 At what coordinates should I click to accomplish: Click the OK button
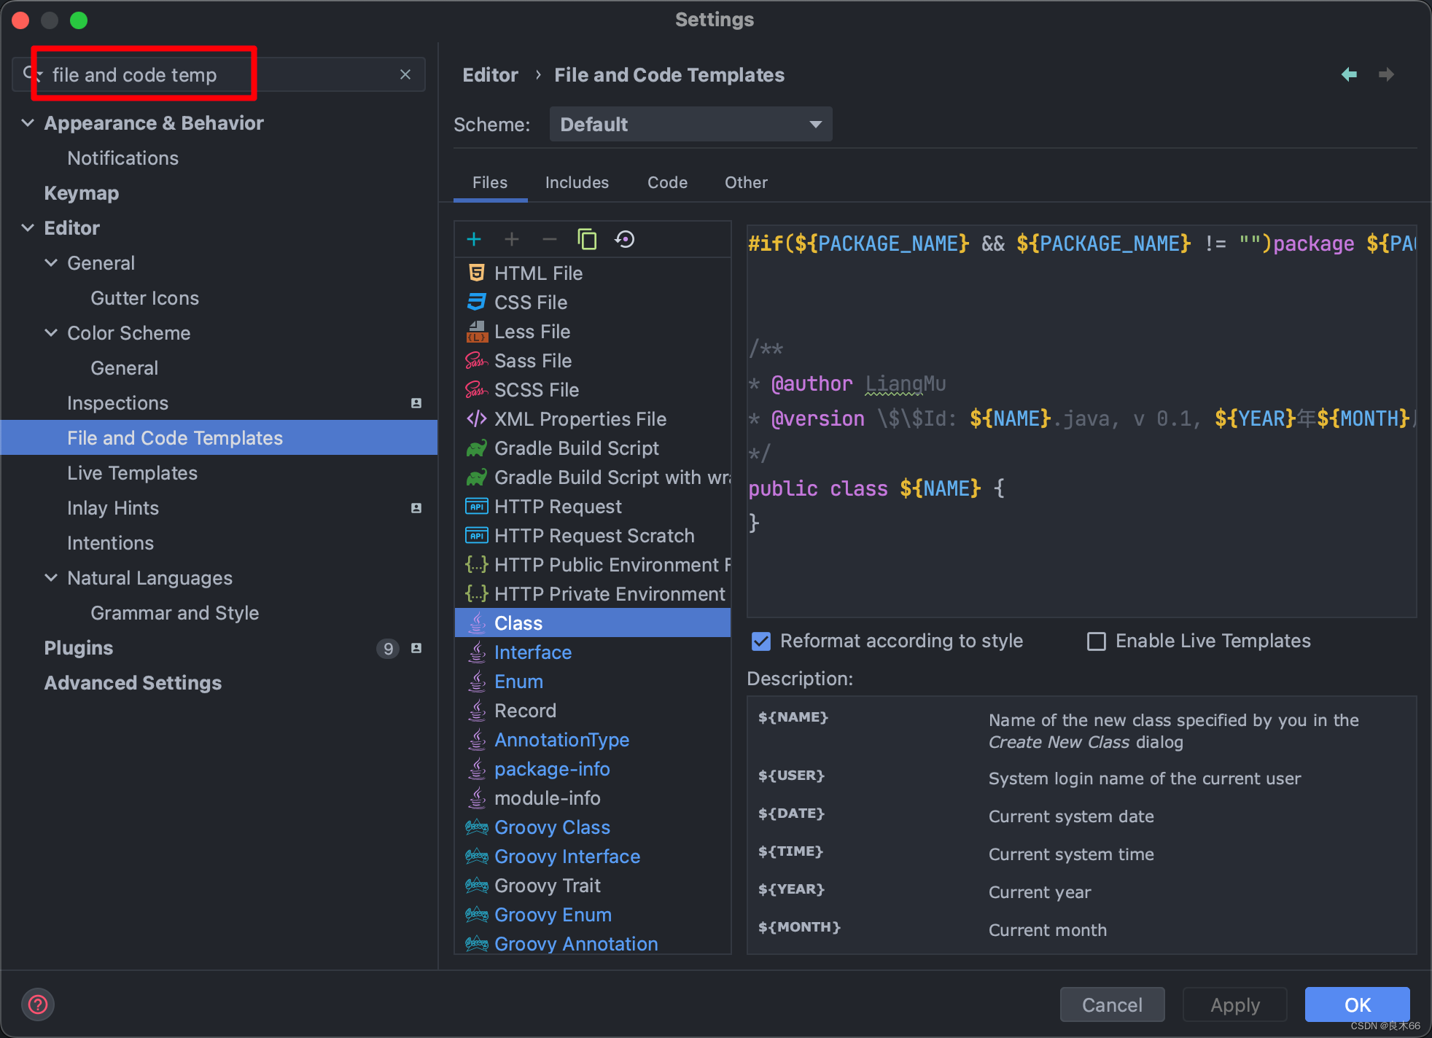coord(1357,1004)
